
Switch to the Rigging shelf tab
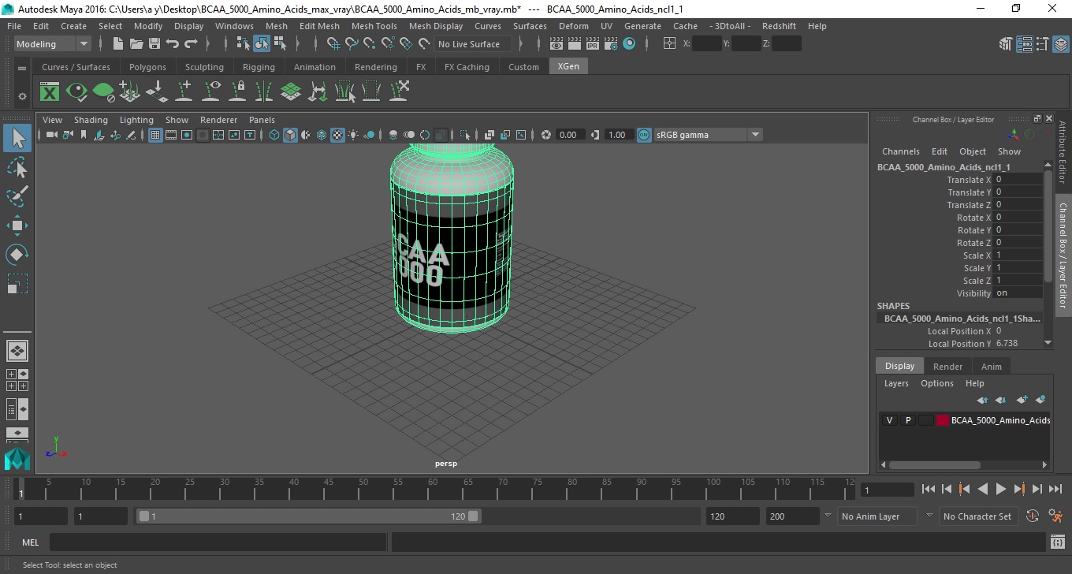pyautogui.click(x=259, y=67)
